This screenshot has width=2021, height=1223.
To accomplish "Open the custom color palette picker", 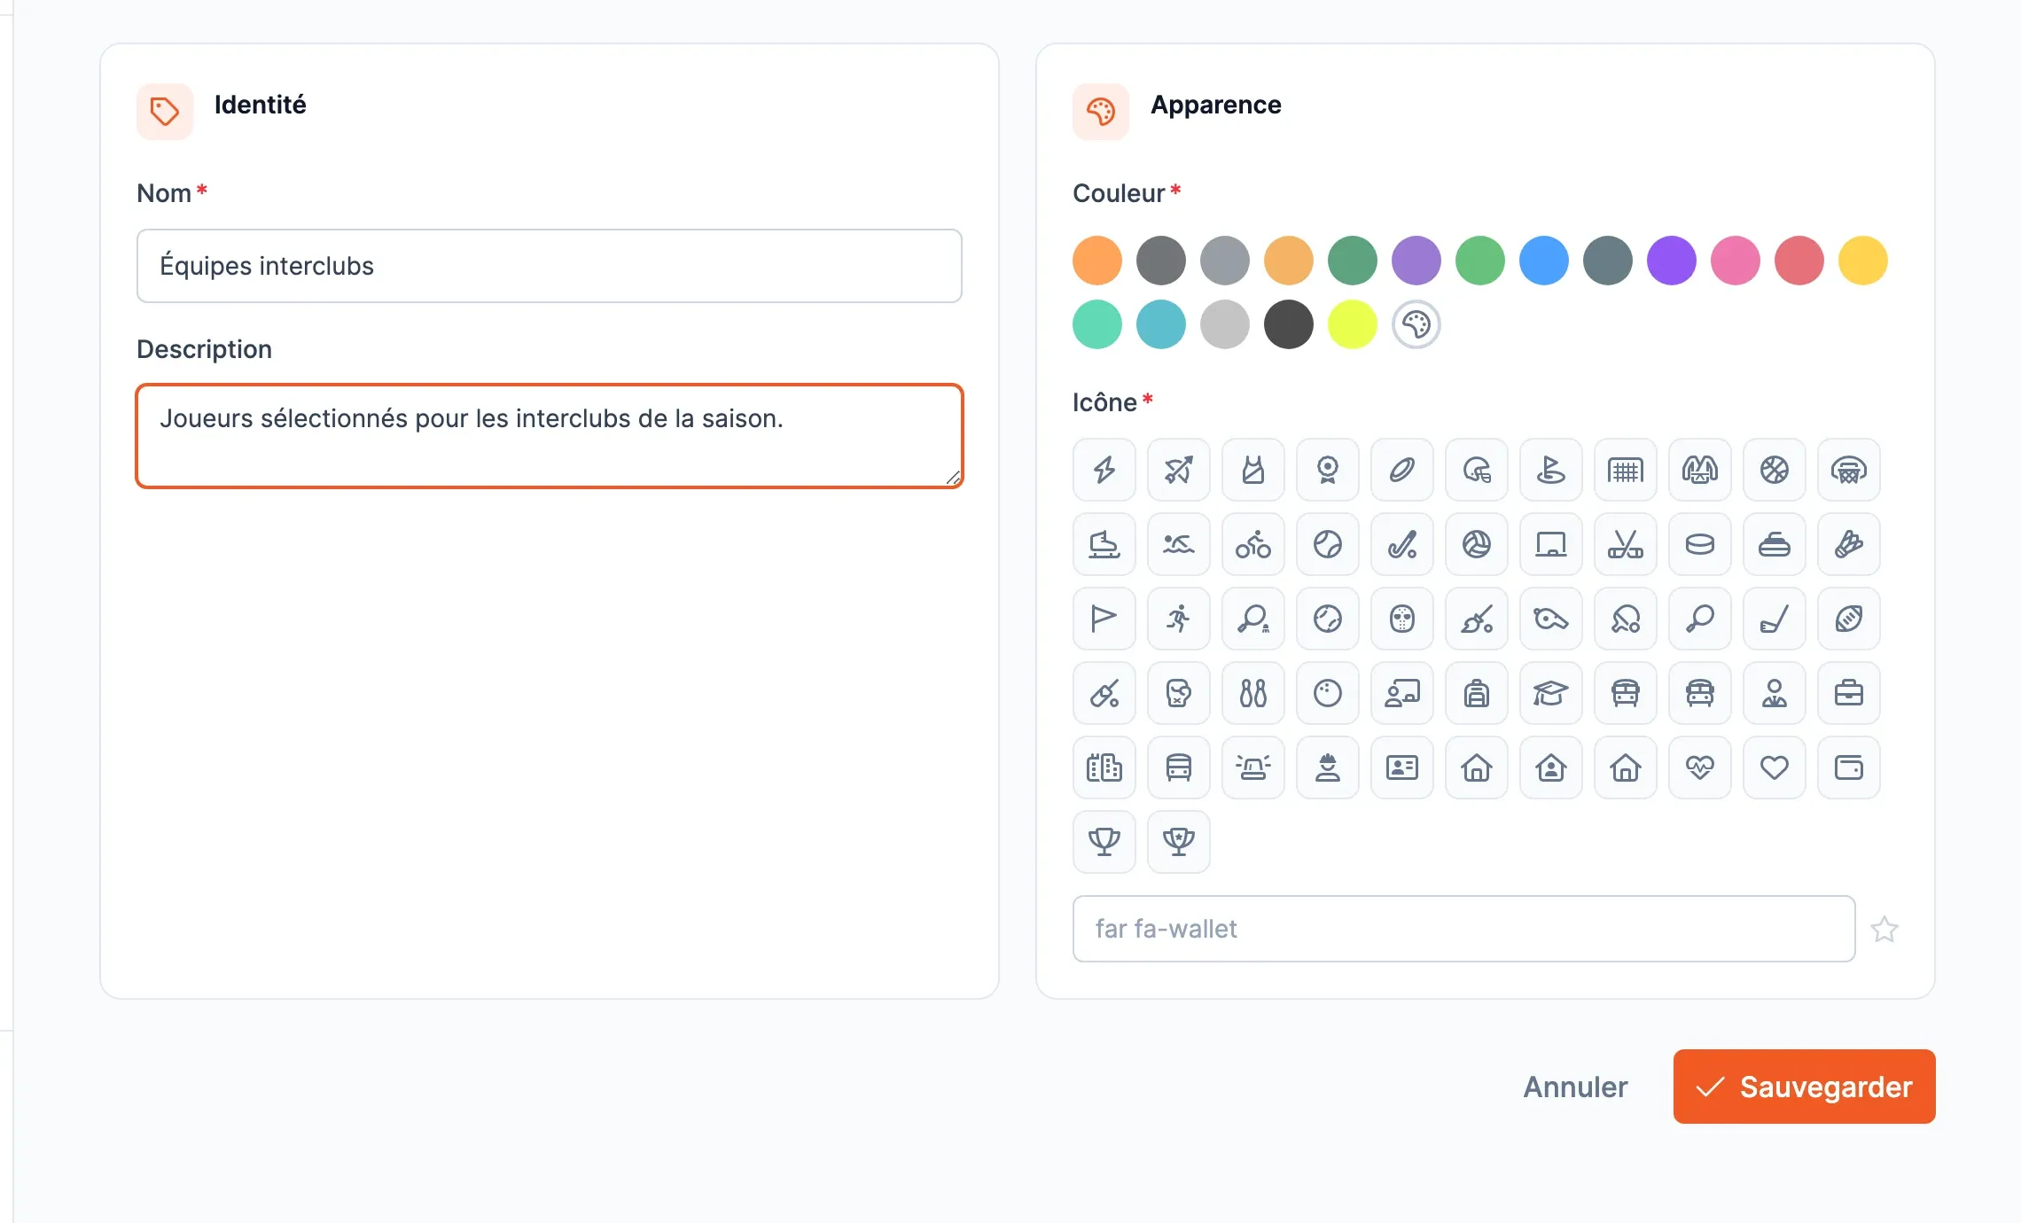I will point(1416,324).
